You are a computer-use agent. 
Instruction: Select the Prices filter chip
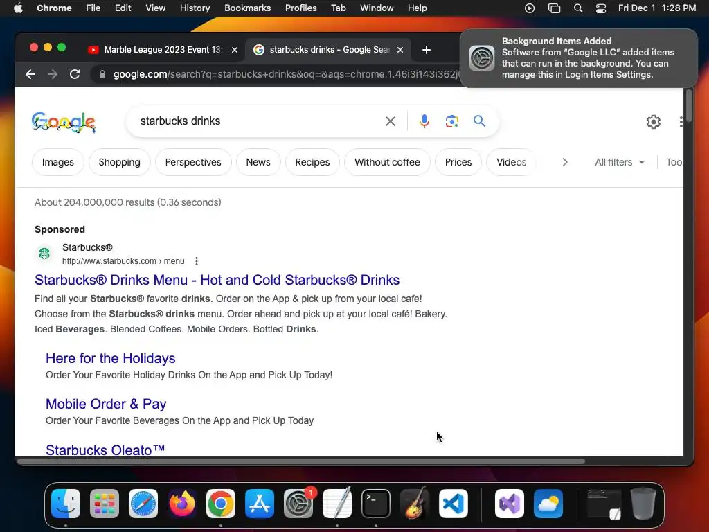point(458,162)
